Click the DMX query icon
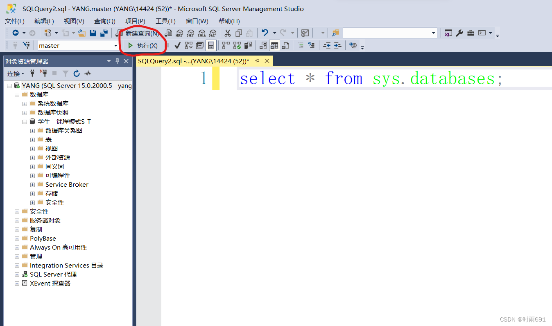The image size is (552, 326). click(x=190, y=33)
